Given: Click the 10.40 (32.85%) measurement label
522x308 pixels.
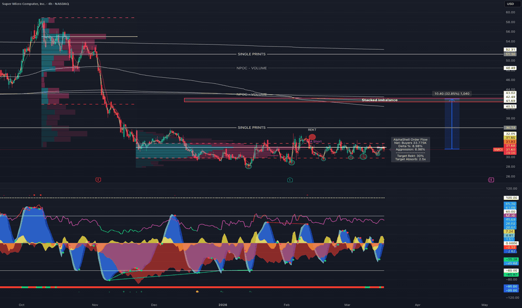Looking at the screenshot, I should (452, 94).
